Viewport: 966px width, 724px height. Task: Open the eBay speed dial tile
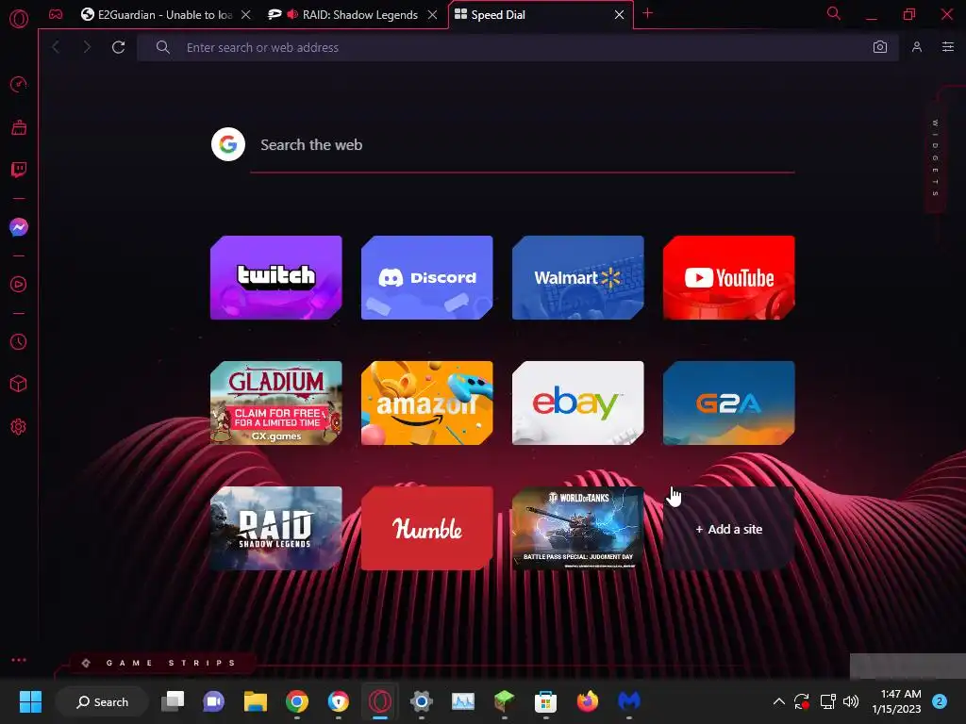coord(578,403)
